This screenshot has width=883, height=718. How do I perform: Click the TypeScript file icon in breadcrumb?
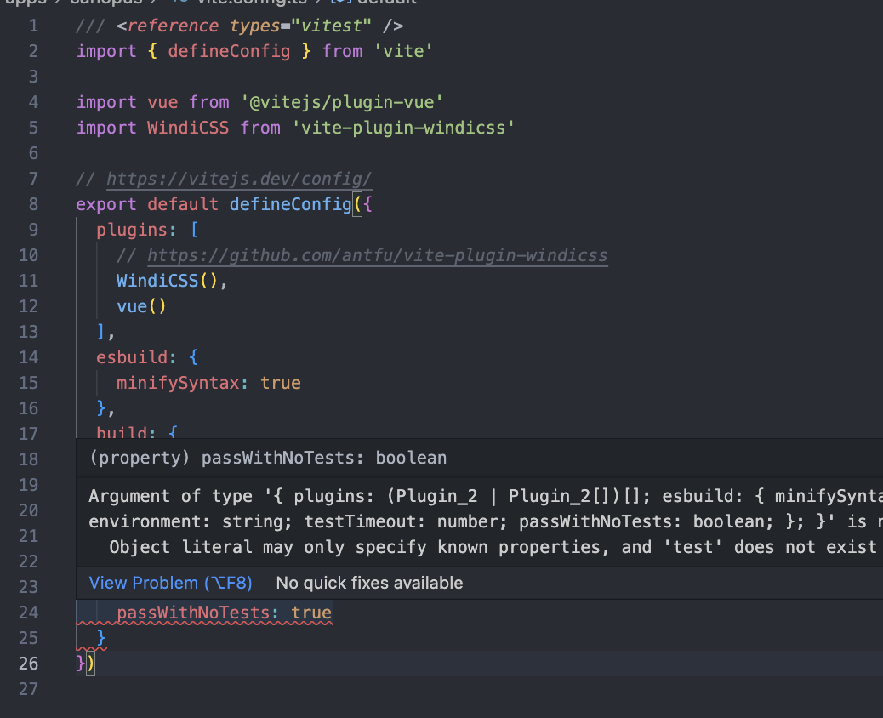180,3
